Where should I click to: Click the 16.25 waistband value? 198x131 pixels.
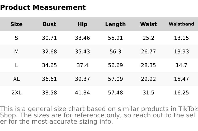181,93
